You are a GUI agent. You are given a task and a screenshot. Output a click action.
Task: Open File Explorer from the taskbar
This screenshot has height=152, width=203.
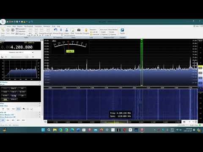coord(55,130)
